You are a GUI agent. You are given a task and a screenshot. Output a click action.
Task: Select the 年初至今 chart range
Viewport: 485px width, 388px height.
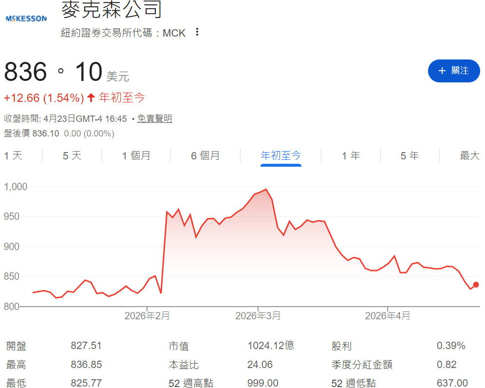point(281,155)
